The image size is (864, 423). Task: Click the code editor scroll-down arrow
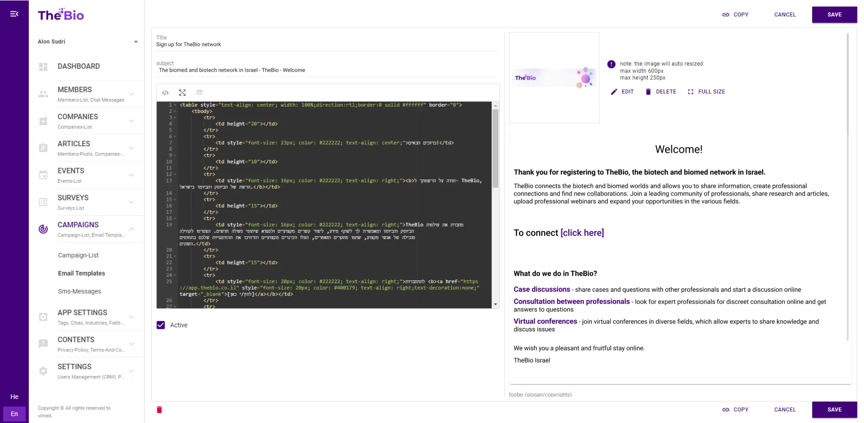(496, 305)
